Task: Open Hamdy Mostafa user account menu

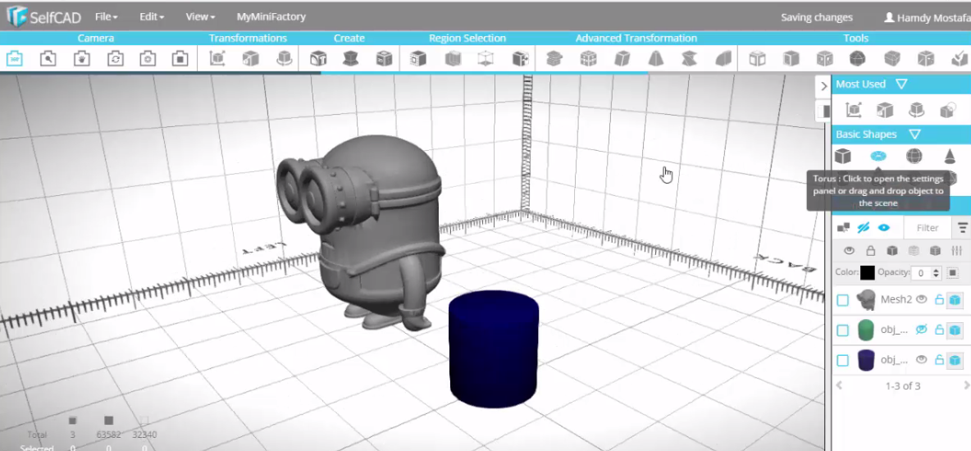Action: [x=927, y=17]
